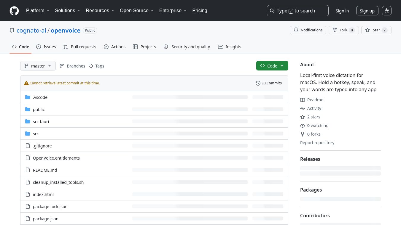
Task: View the 30 Commits history
Action: point(269,83)
